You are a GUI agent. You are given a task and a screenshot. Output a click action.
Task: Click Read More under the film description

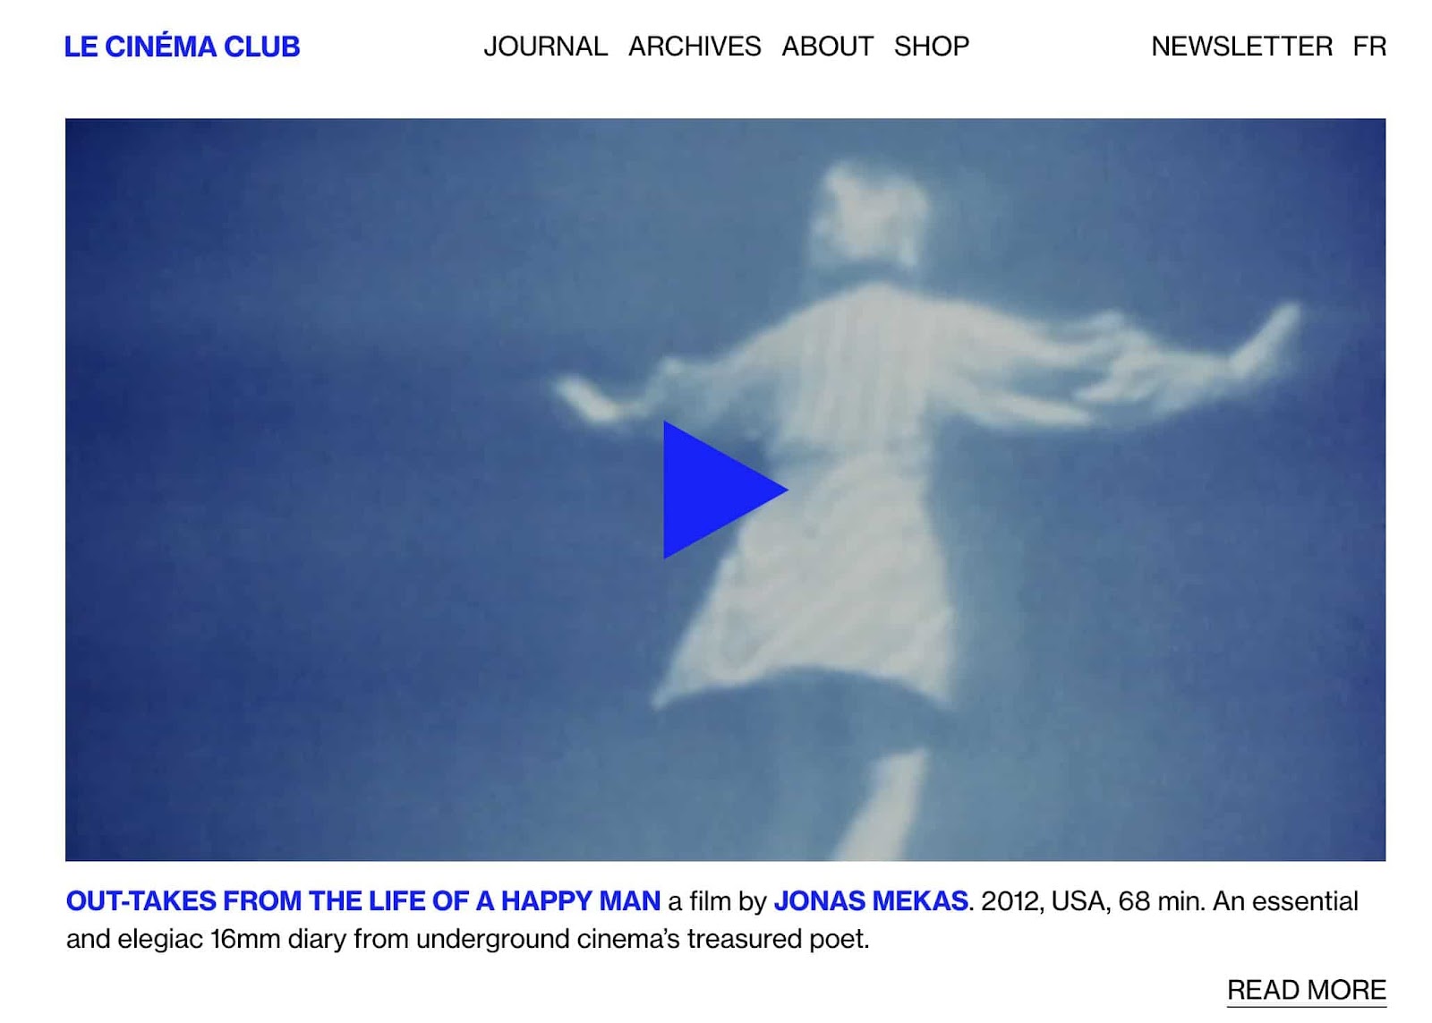1306,990
